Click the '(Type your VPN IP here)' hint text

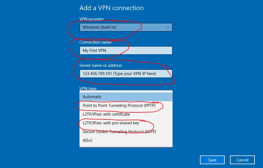[135, 74]
